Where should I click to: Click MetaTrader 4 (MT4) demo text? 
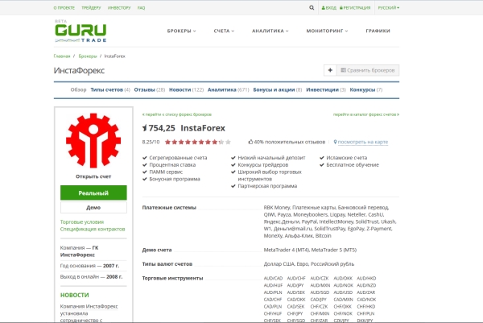[x=286, y=250]
